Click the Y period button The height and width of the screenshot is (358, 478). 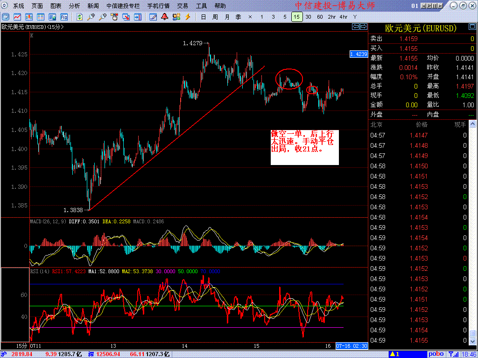355,17
